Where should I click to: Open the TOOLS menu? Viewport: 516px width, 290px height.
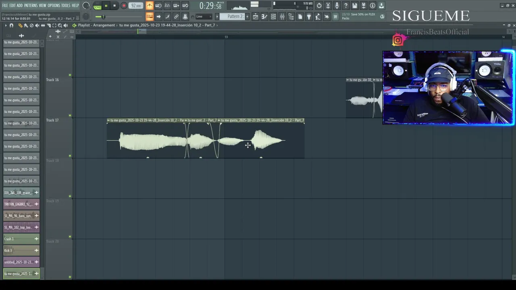[66, 5]
